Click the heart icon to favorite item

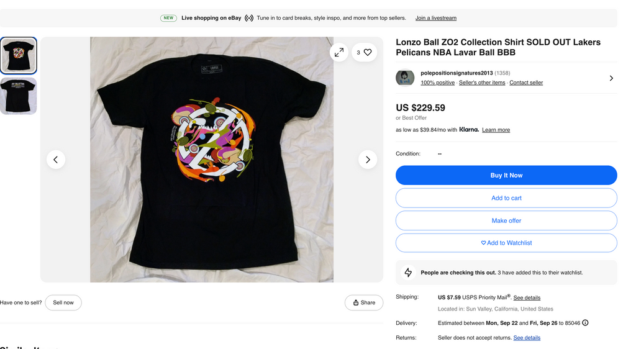point(367,53)
